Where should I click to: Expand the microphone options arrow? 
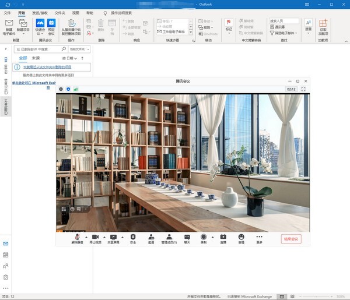(x=86, y=237)
